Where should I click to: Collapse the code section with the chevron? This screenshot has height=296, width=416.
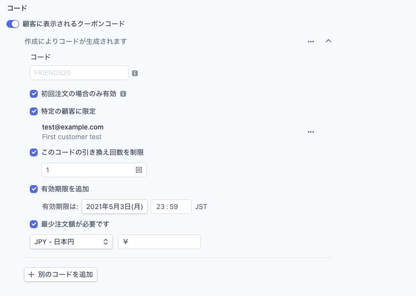pyautogui.click(x=328, y=41)
